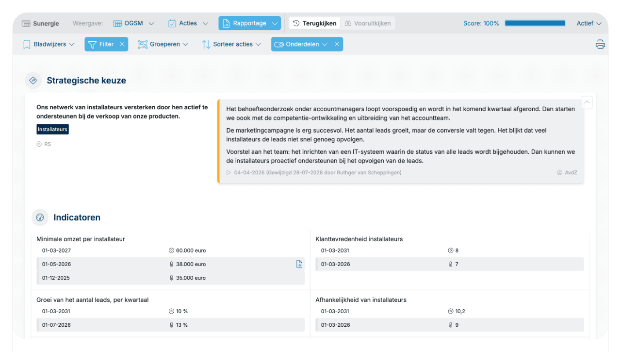Collapse the comment panel with chevron up
This screenshot has width=621, height=352.
pyautogui.click(x=587, y=102)
